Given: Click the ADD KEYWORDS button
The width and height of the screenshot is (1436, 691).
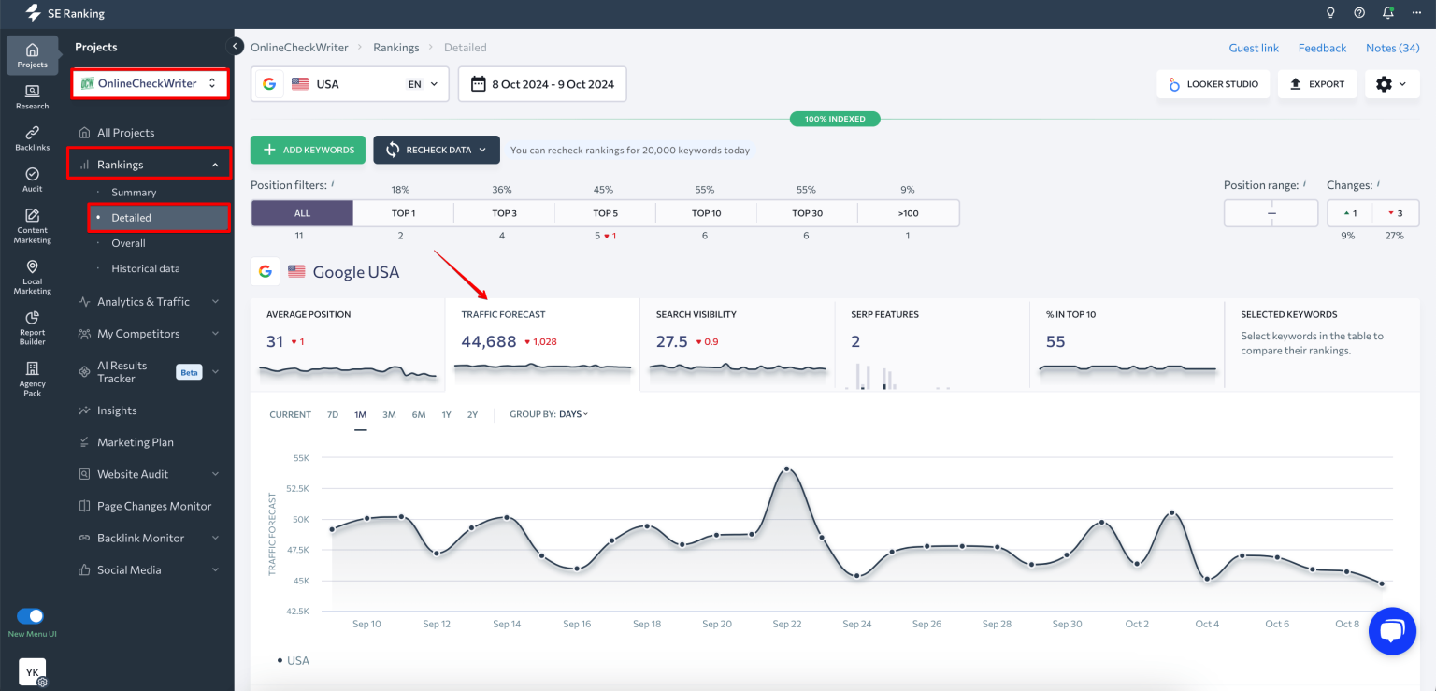Looking at the screenshot, I should pyautogui.click(x=308, y=150).
